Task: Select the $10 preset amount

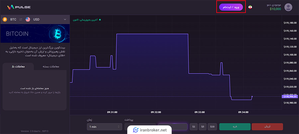Action: pyautogui.click(x=212, y=127)
